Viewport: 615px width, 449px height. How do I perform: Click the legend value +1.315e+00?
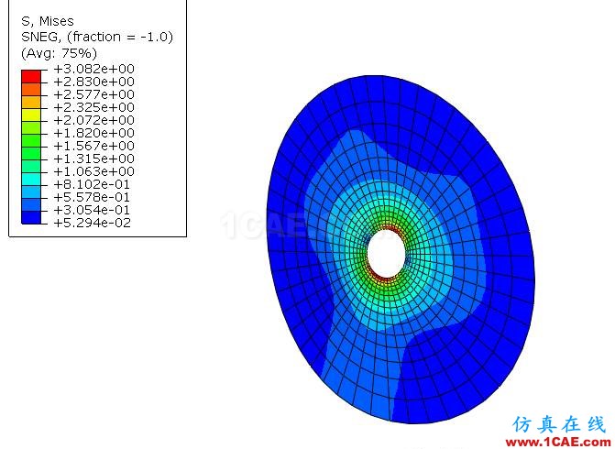(93, 159)
